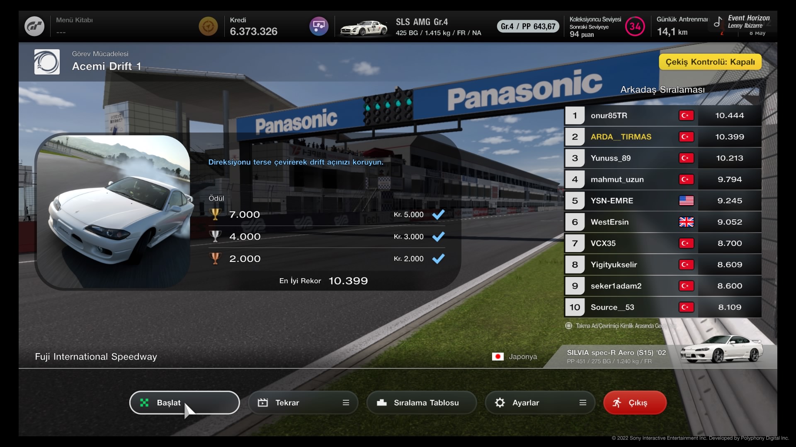Click the Turkish flag beside onur85TR
The height and width of the screenshot is (447, 796).
click(x=686, y=115)
